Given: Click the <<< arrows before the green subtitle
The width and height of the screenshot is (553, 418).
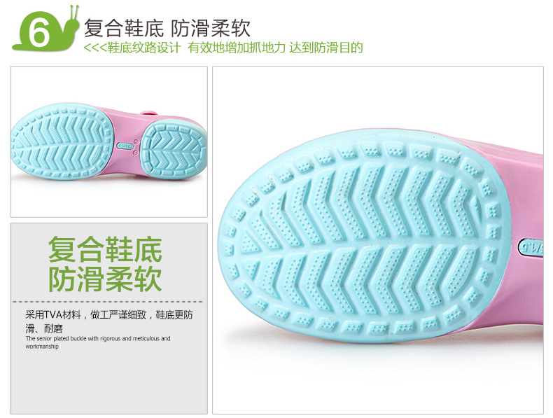Looking at the screenshot, I should coord(95,48).
